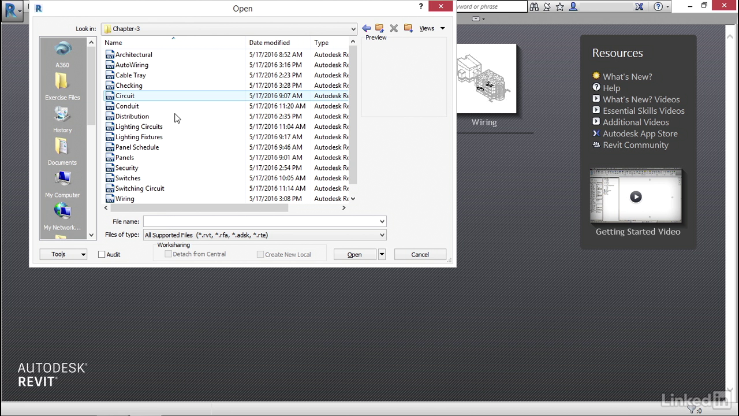The image size is (739, 416).
Task: Visit the Revit Community link
Action: [636, 145]
